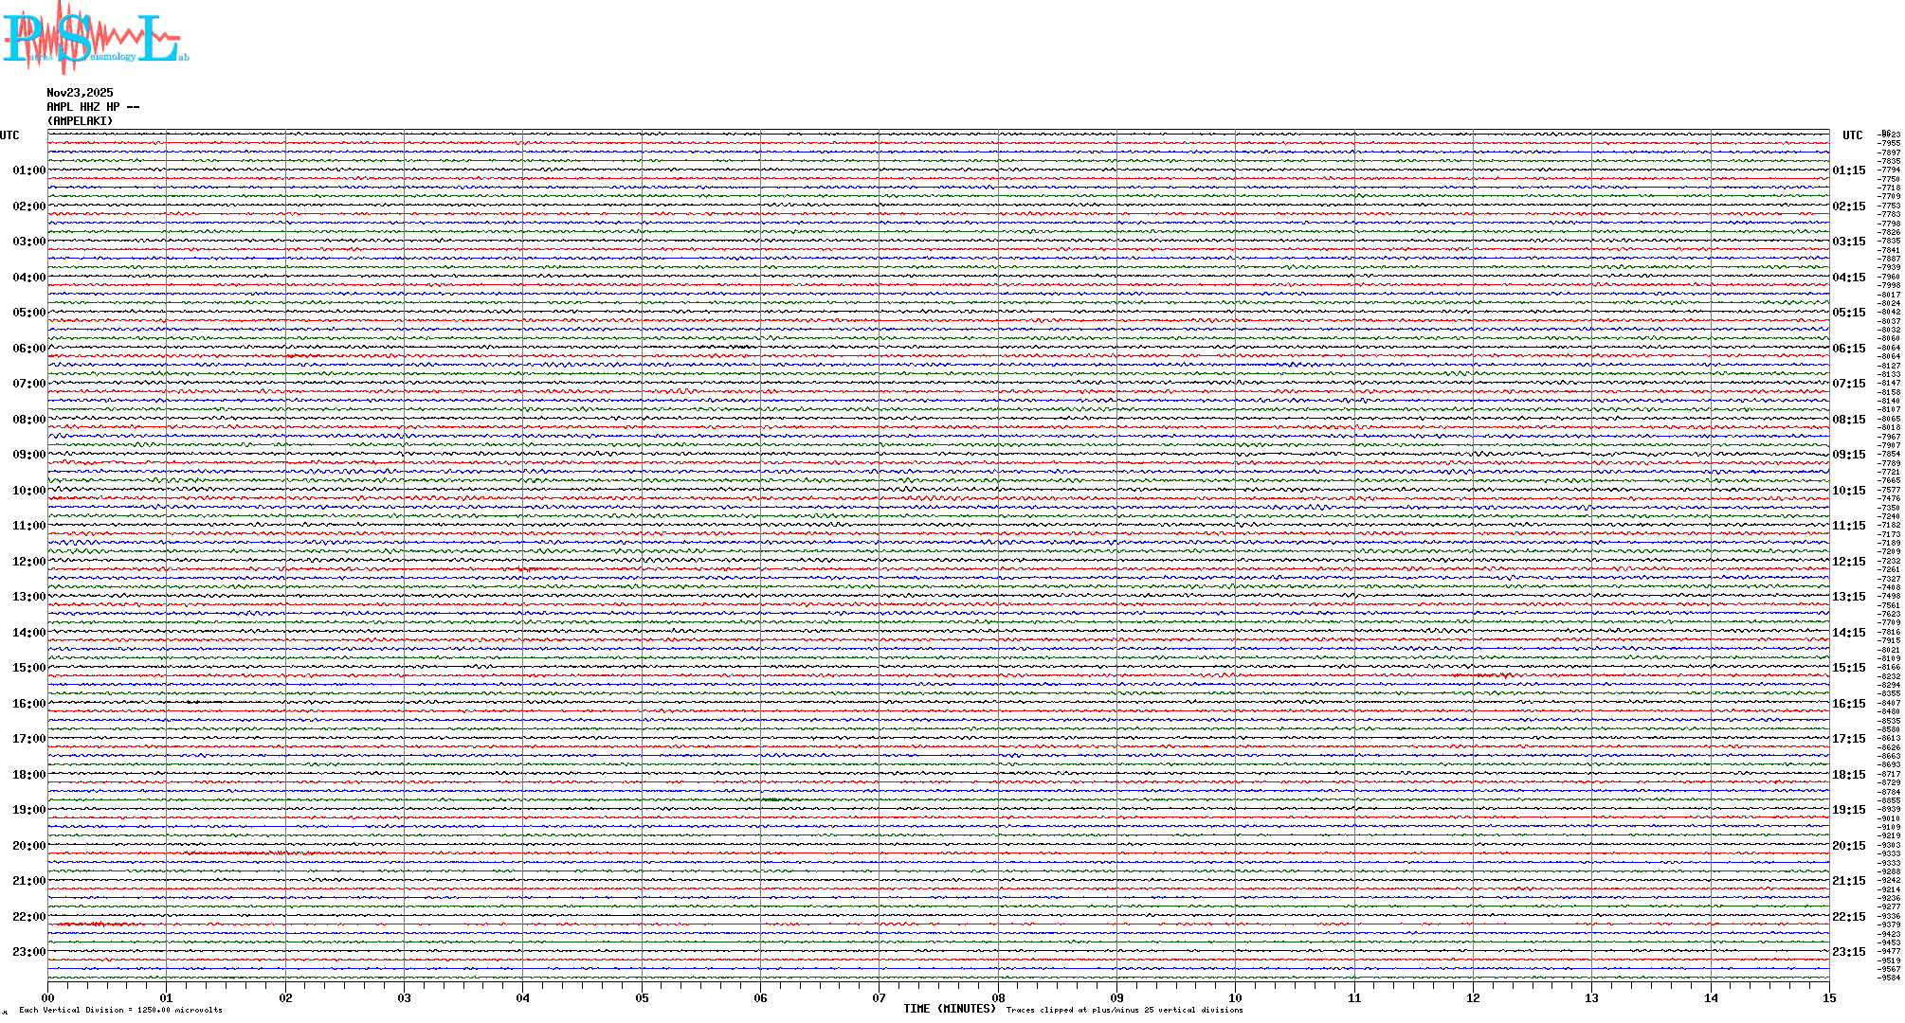Viewport: 1905px width, 1023px height.
Task: Click the red event on 20:15 trace
Action: click(x=237, y=853)
